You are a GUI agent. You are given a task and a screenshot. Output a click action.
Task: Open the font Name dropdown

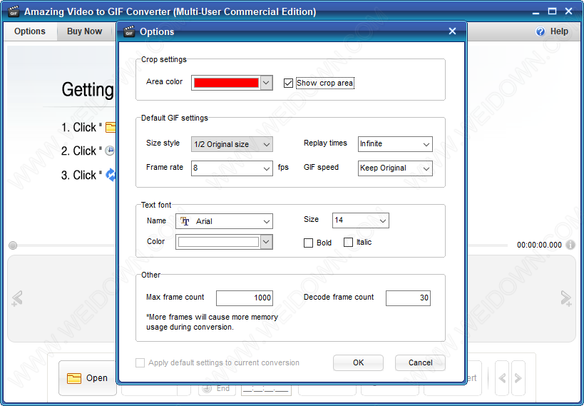224,221
